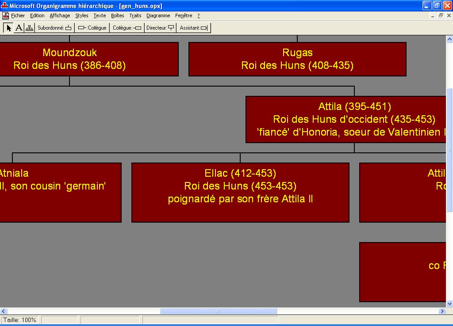Screen dimensions: 453x326
Task: Click the document icon beside Fichier menu
Action: 6,15
